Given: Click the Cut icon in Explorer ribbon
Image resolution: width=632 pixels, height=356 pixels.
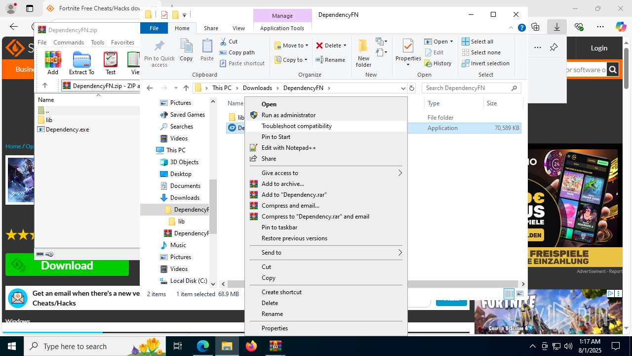Looking at the screenshot, I should tap(223, 42).
